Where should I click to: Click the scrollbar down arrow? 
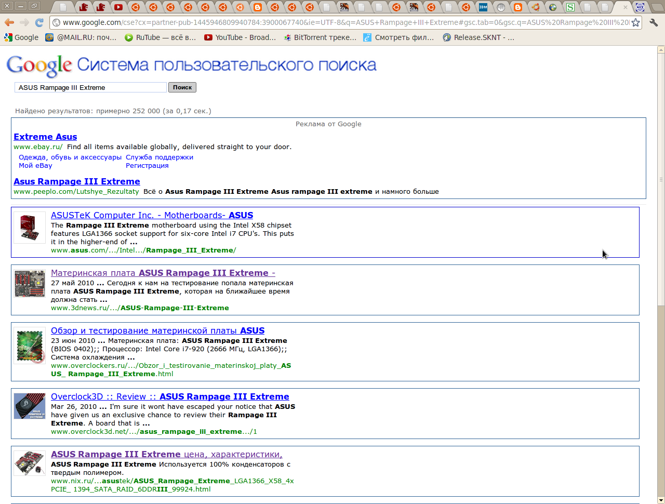tap(661, 500)
